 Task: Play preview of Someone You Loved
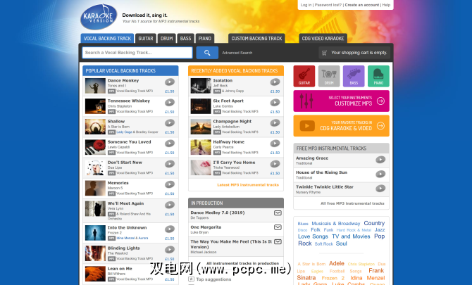point(170,144)
